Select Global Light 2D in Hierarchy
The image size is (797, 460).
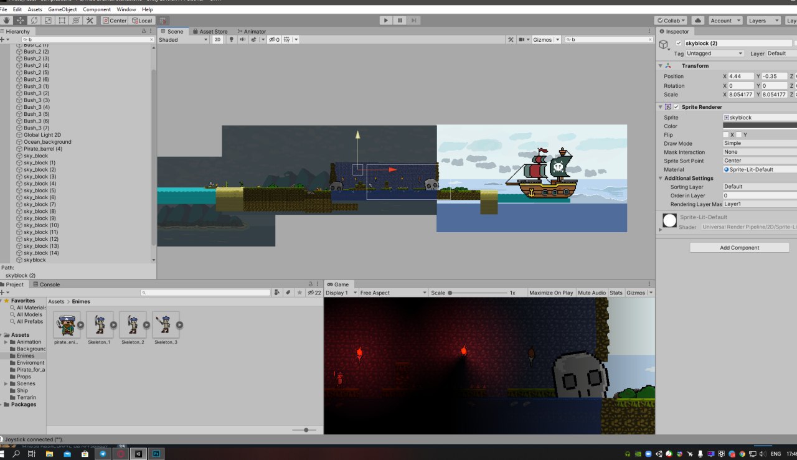pyautogui.click(x=42, y=134)
